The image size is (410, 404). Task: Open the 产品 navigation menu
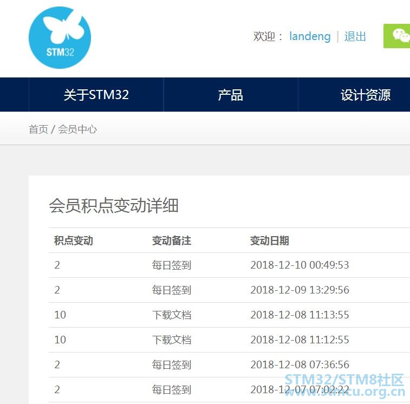231,95
